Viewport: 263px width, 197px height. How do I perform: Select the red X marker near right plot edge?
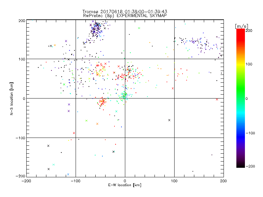[217, 99]
